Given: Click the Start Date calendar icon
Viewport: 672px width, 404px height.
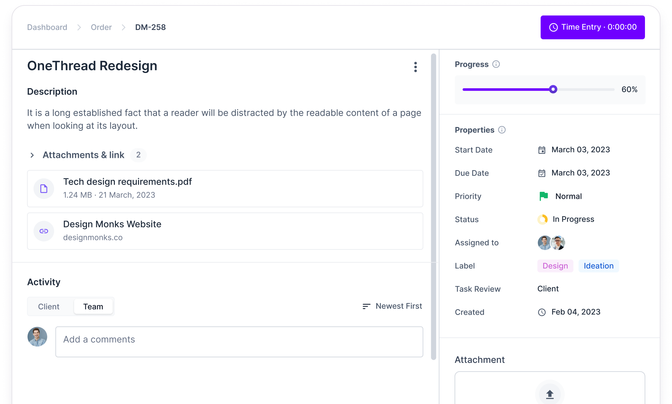Looking at the screenshot, I should pos(542,150).
